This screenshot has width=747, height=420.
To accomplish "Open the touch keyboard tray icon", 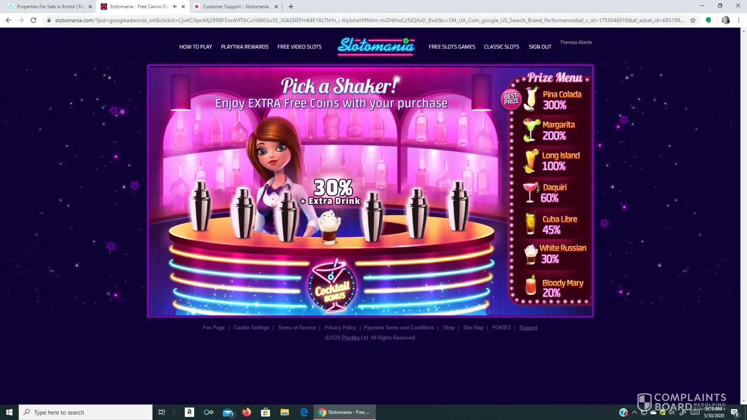I will coord(695,412).
